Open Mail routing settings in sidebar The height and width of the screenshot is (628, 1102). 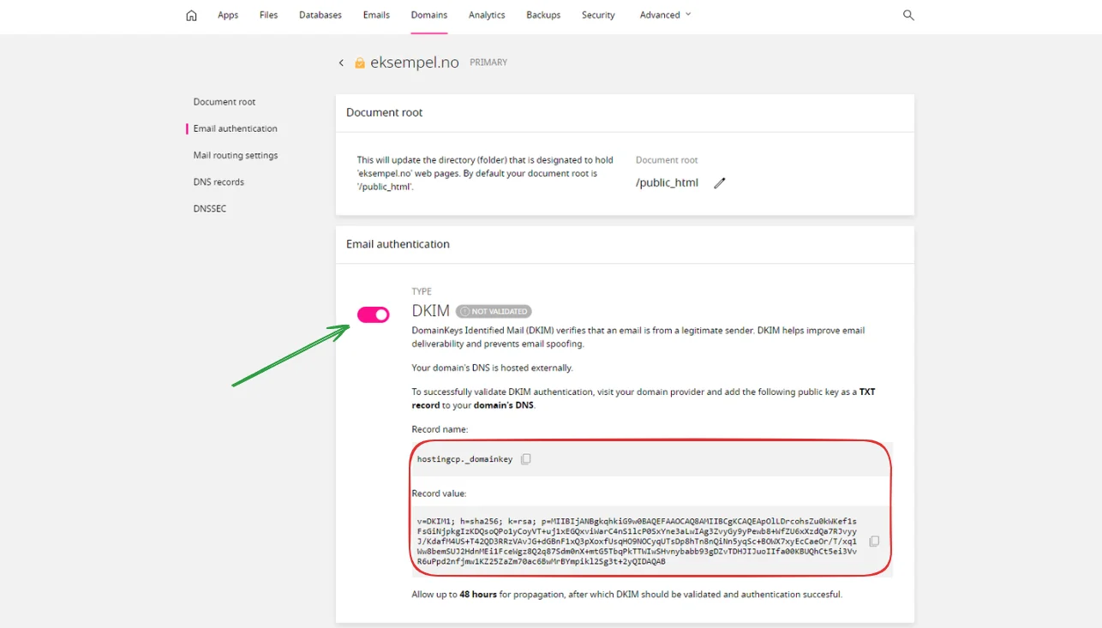(236, 155)
